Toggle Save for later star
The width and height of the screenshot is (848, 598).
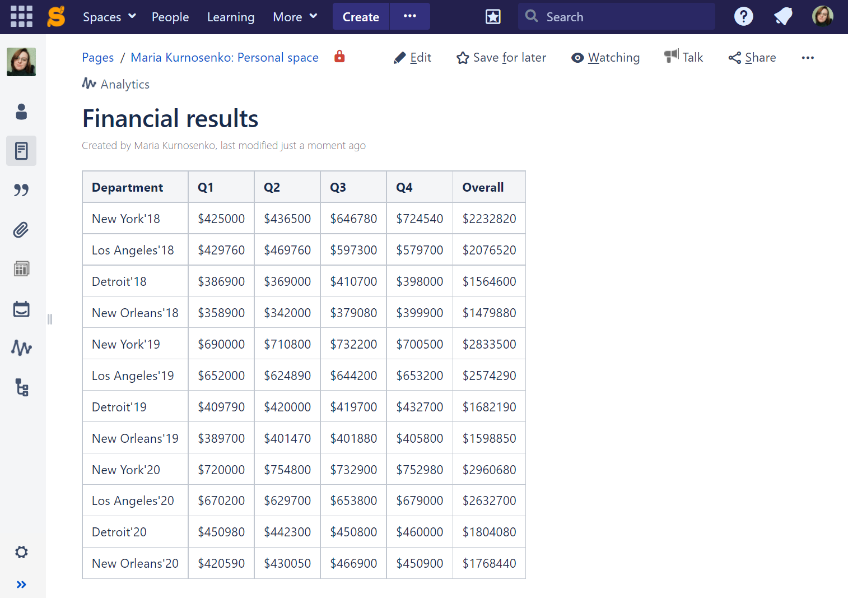pyautogui.click(x=501, y=58)
